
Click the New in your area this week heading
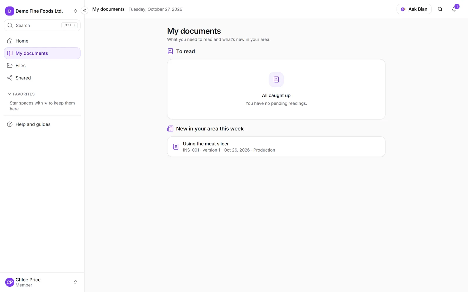(210, 129)
